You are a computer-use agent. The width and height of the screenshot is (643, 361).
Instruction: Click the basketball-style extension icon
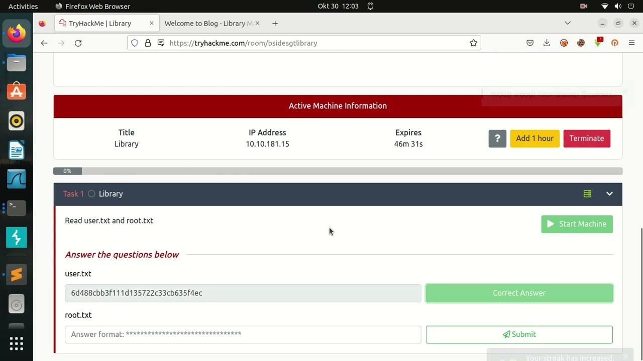click(x=564, y=43)
